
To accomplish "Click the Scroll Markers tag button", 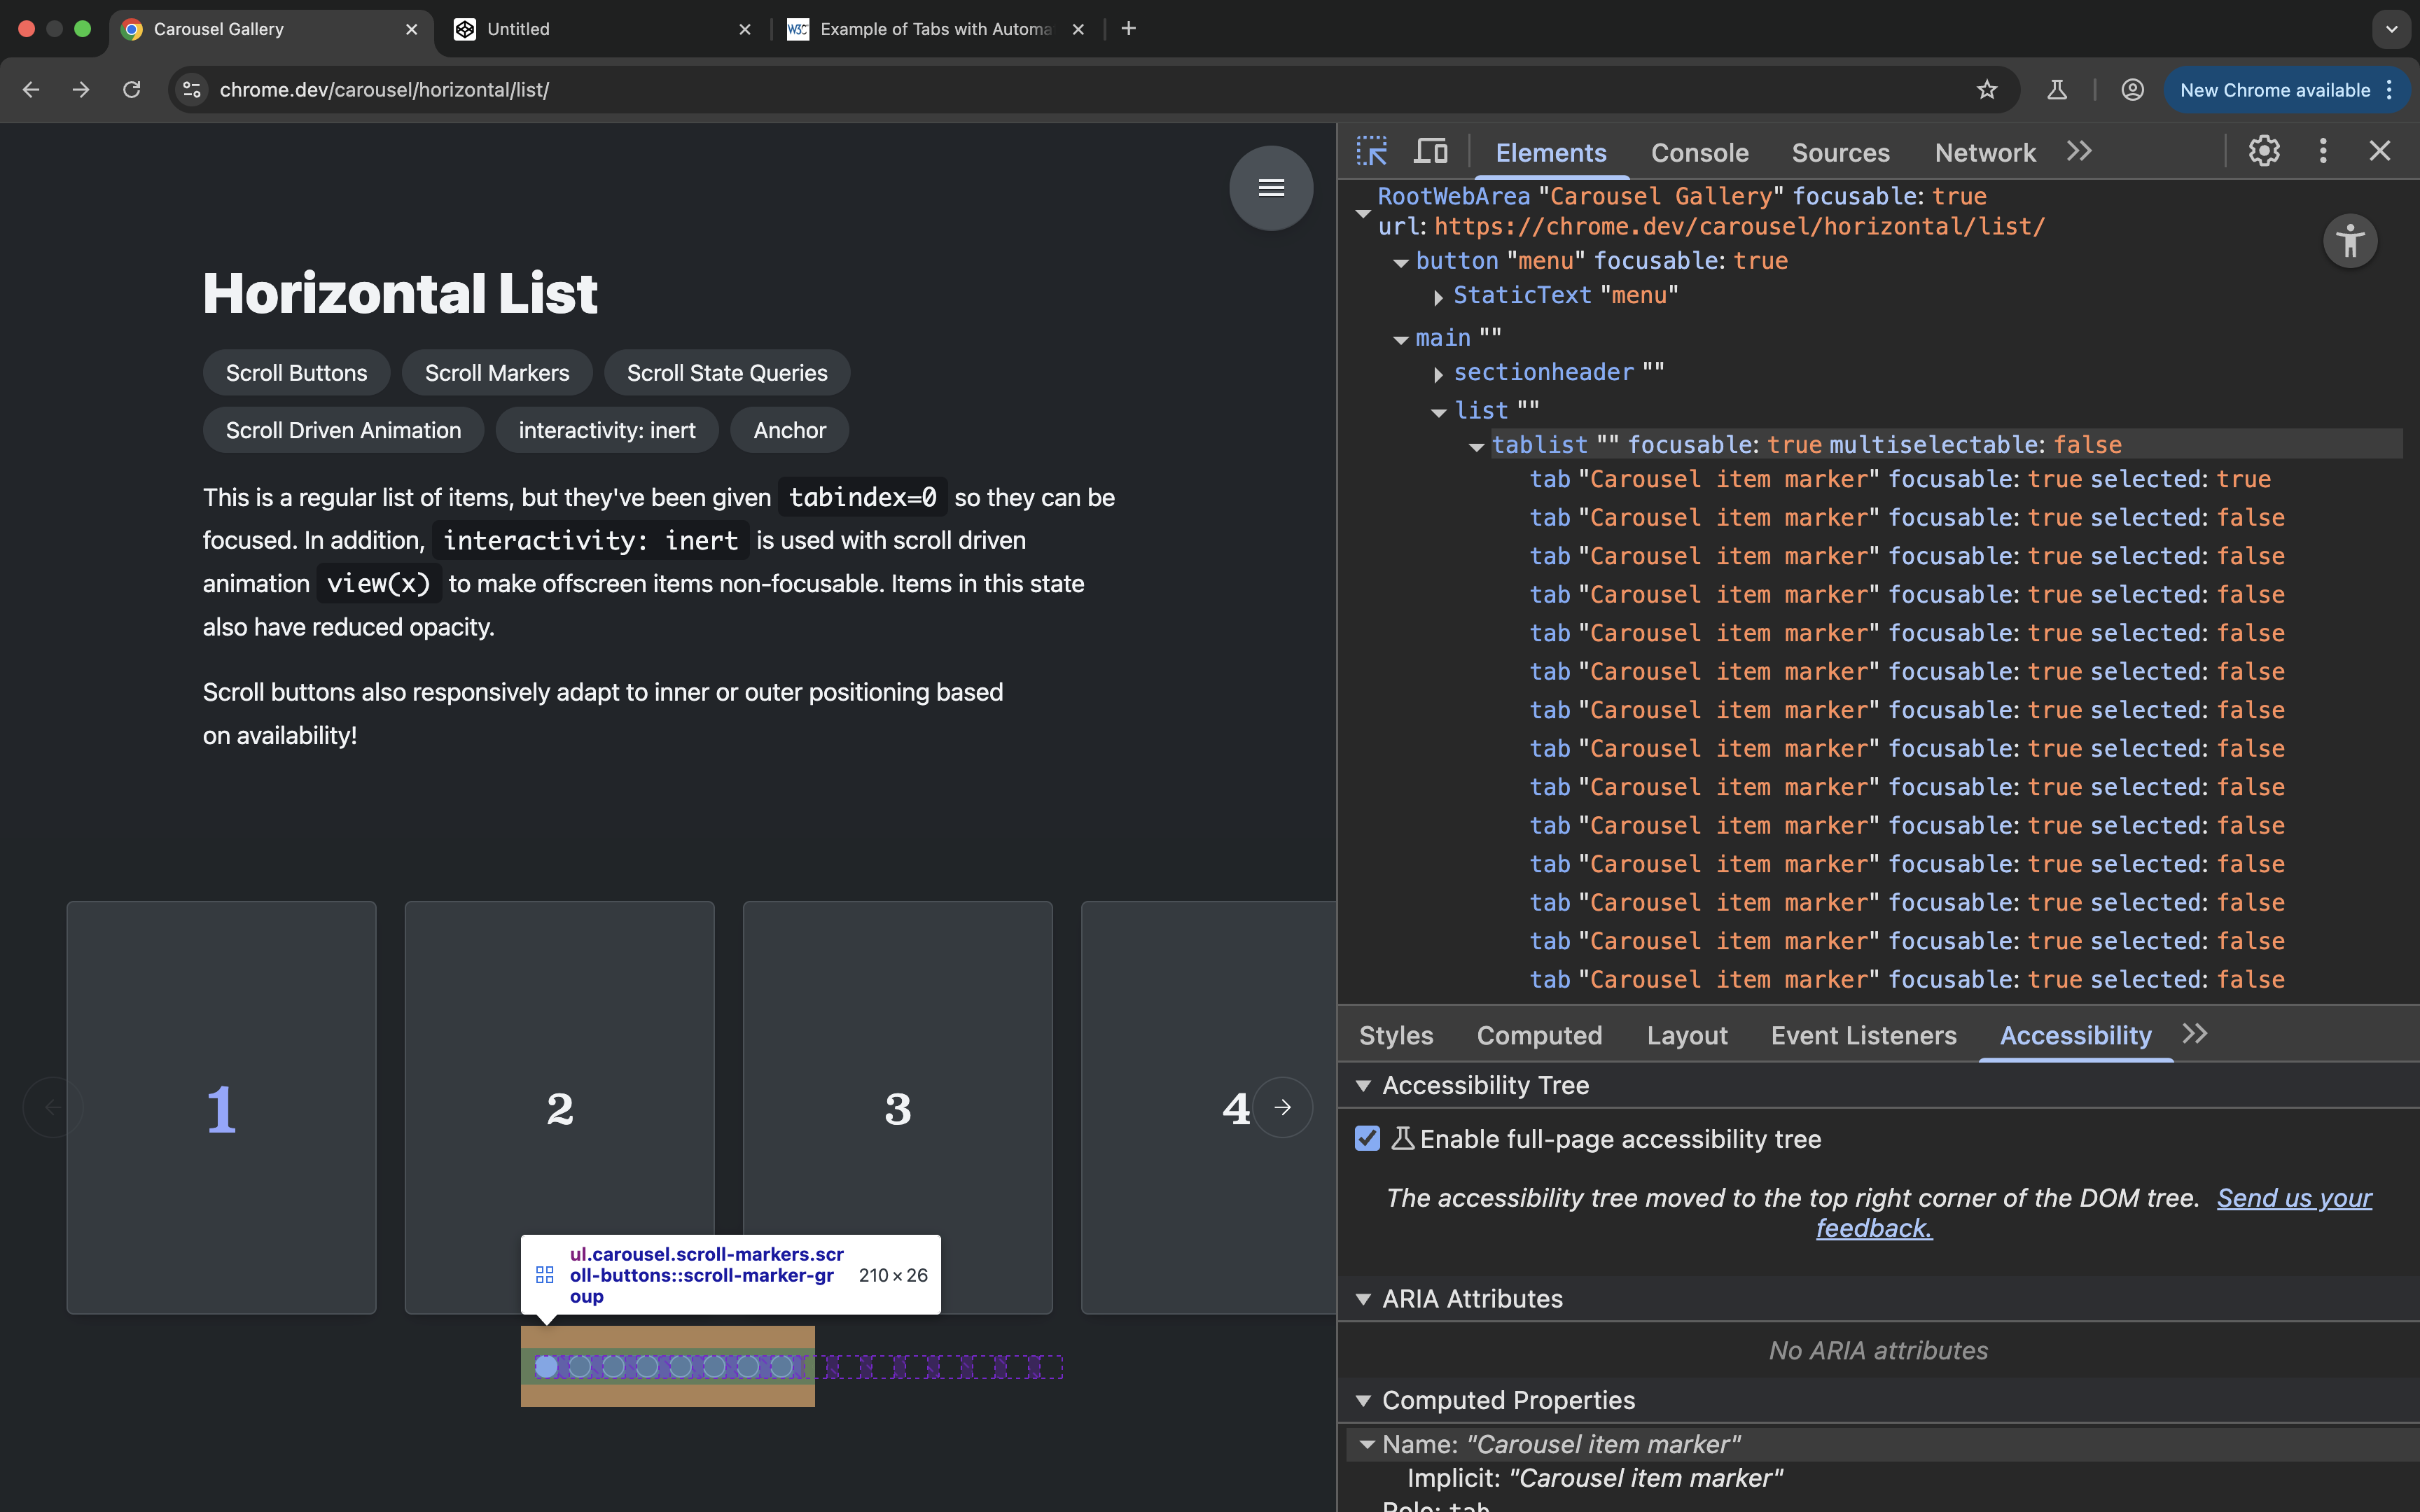I will point(497,373).
